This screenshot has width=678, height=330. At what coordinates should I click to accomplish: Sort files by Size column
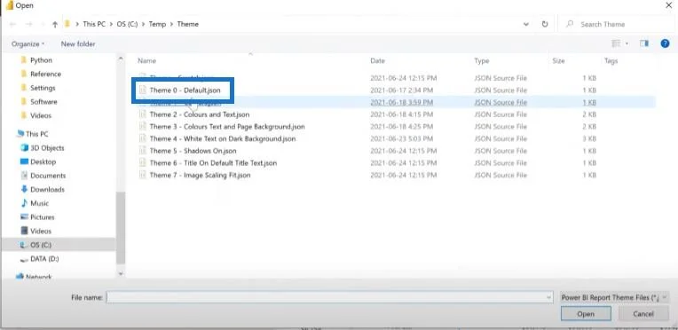(558, 61)
